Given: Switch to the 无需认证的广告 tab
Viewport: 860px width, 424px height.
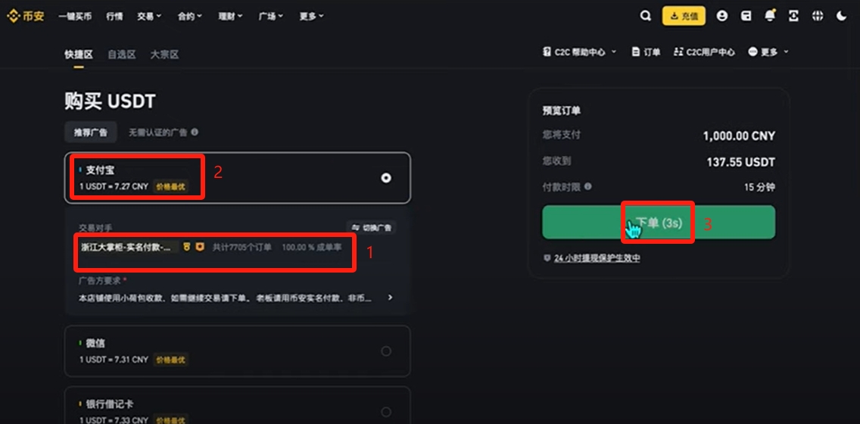Looking at the screenshot, I should (x=163, y=132).
